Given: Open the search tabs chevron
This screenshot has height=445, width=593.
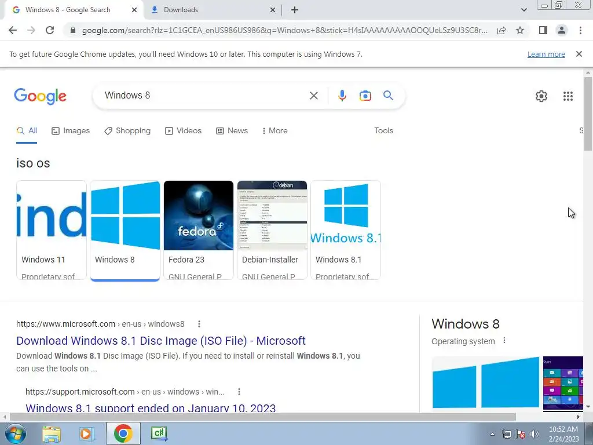Looking at the screenshot, I should pyautogui.click(x=524, y=10).
